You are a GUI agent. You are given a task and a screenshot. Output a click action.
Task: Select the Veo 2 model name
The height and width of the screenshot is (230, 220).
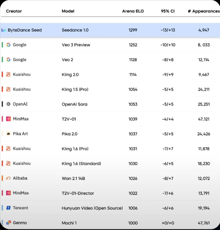67,60
